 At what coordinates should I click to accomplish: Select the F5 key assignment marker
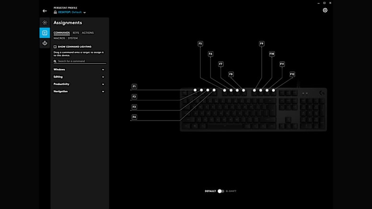(200, 44)
